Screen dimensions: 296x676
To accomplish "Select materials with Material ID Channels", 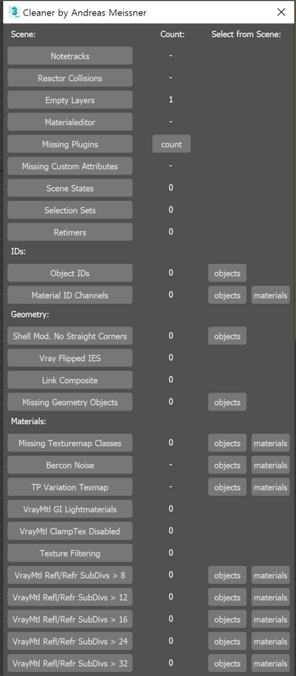I will (271, 295).
